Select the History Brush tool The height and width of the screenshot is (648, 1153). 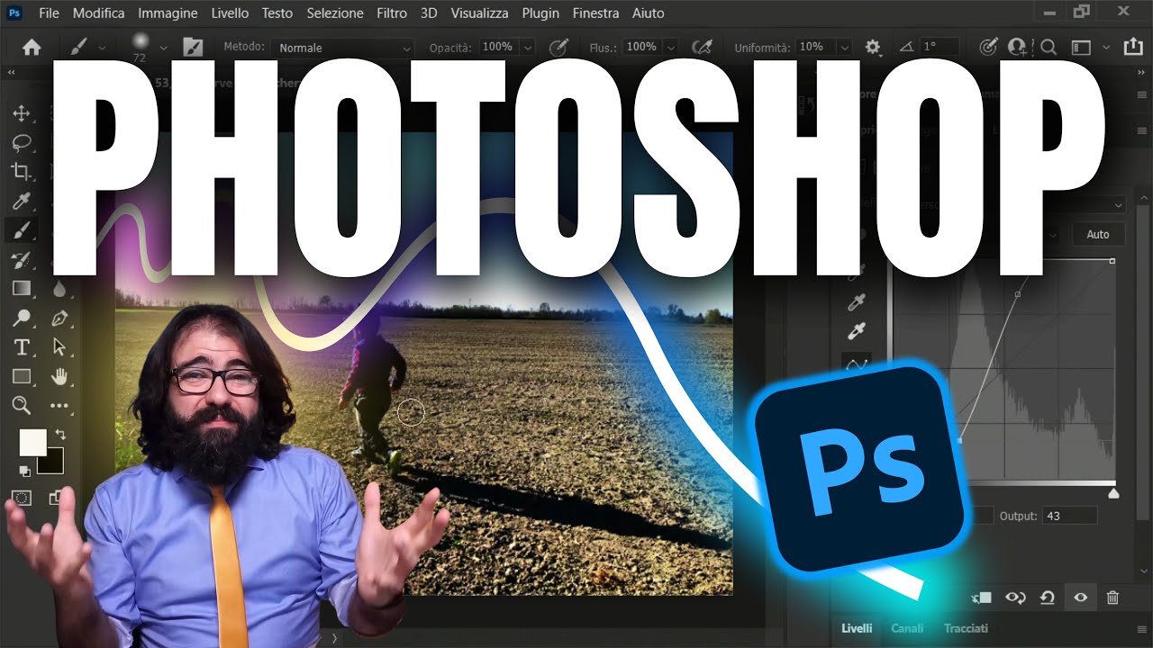pos(21,260)
